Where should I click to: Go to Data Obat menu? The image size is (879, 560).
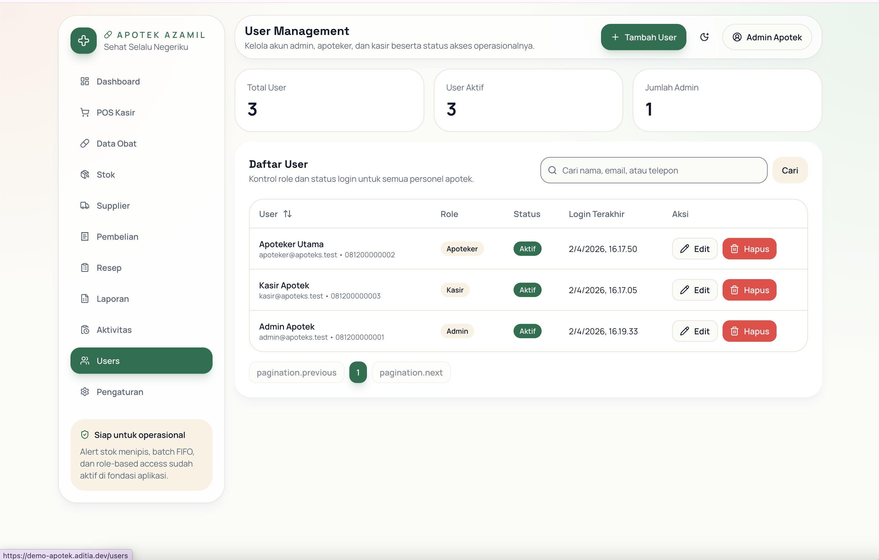pyautogui.click(x=116, y=144)
